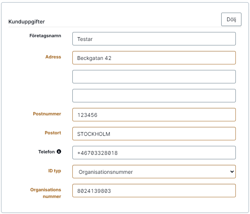Click the Organisations nummer label
Viewport: 250px width, 214px height.
(x=46, y=193)
